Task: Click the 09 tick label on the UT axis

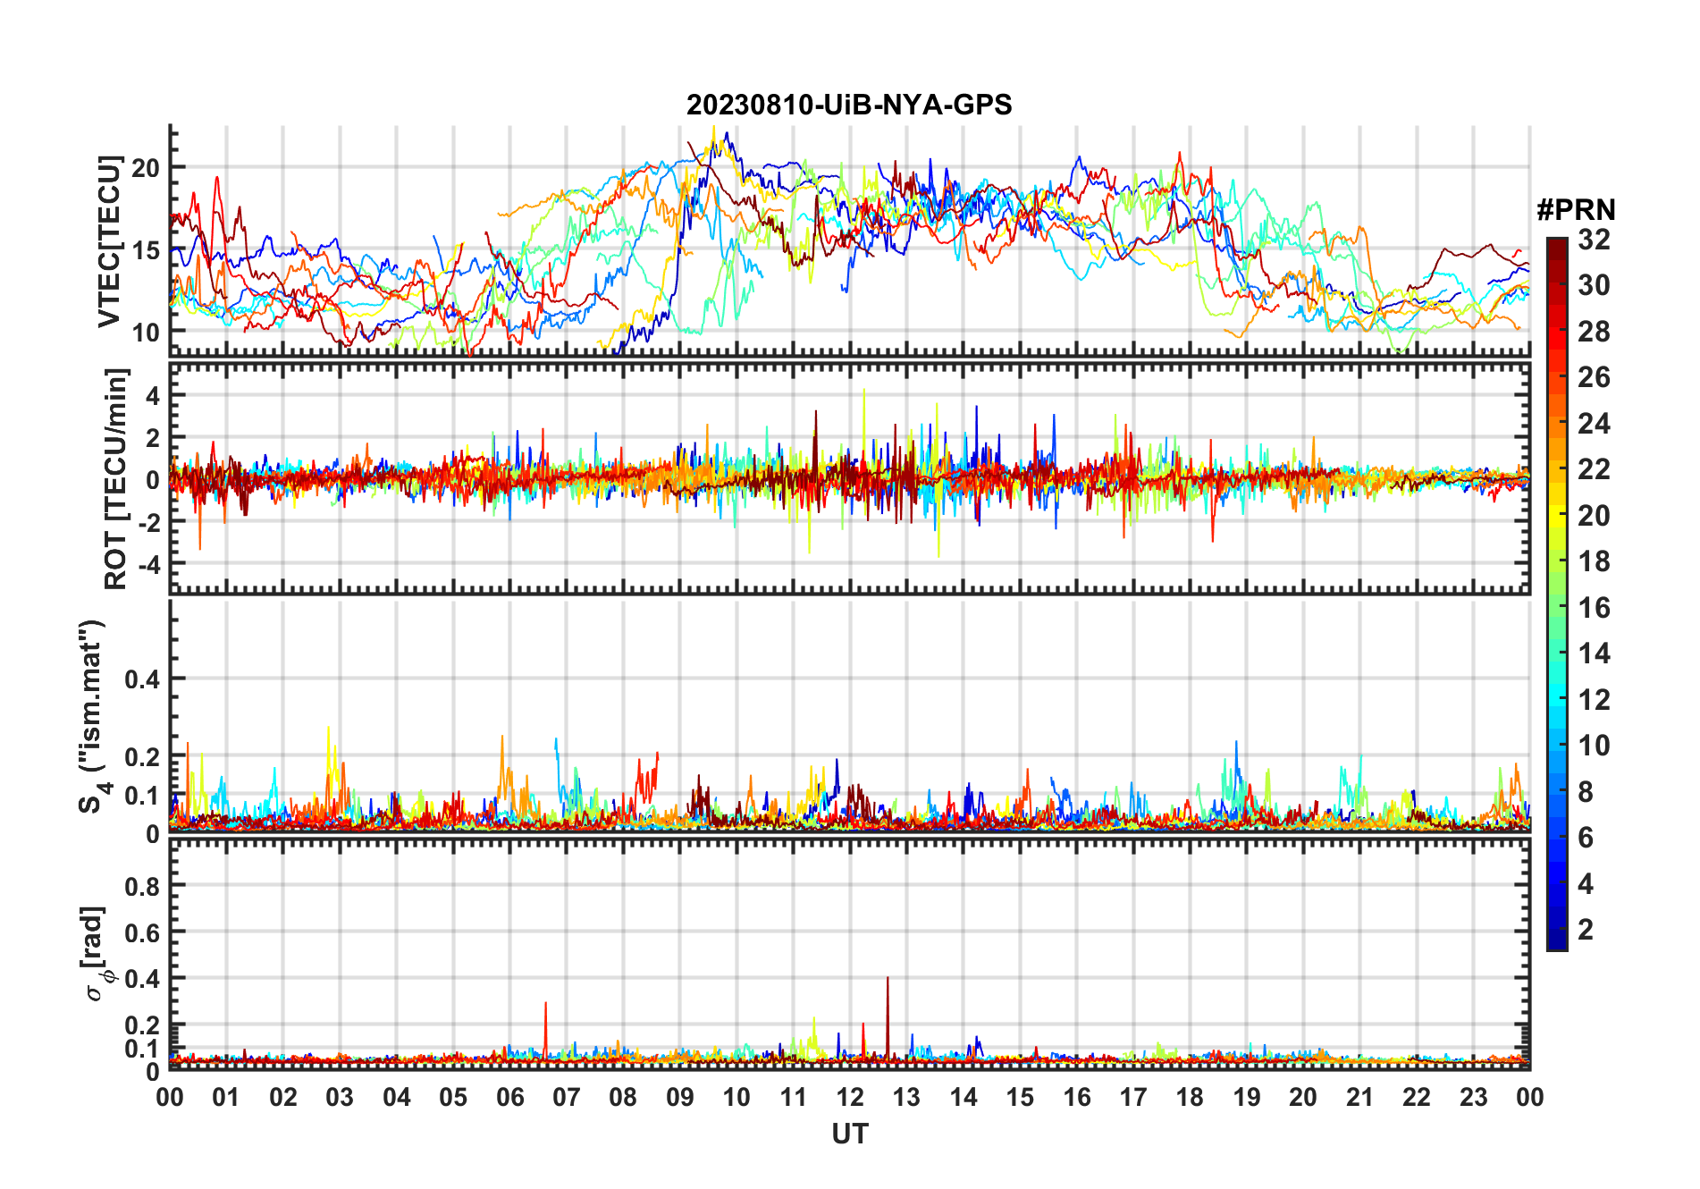Action: tap(680, 1098)
